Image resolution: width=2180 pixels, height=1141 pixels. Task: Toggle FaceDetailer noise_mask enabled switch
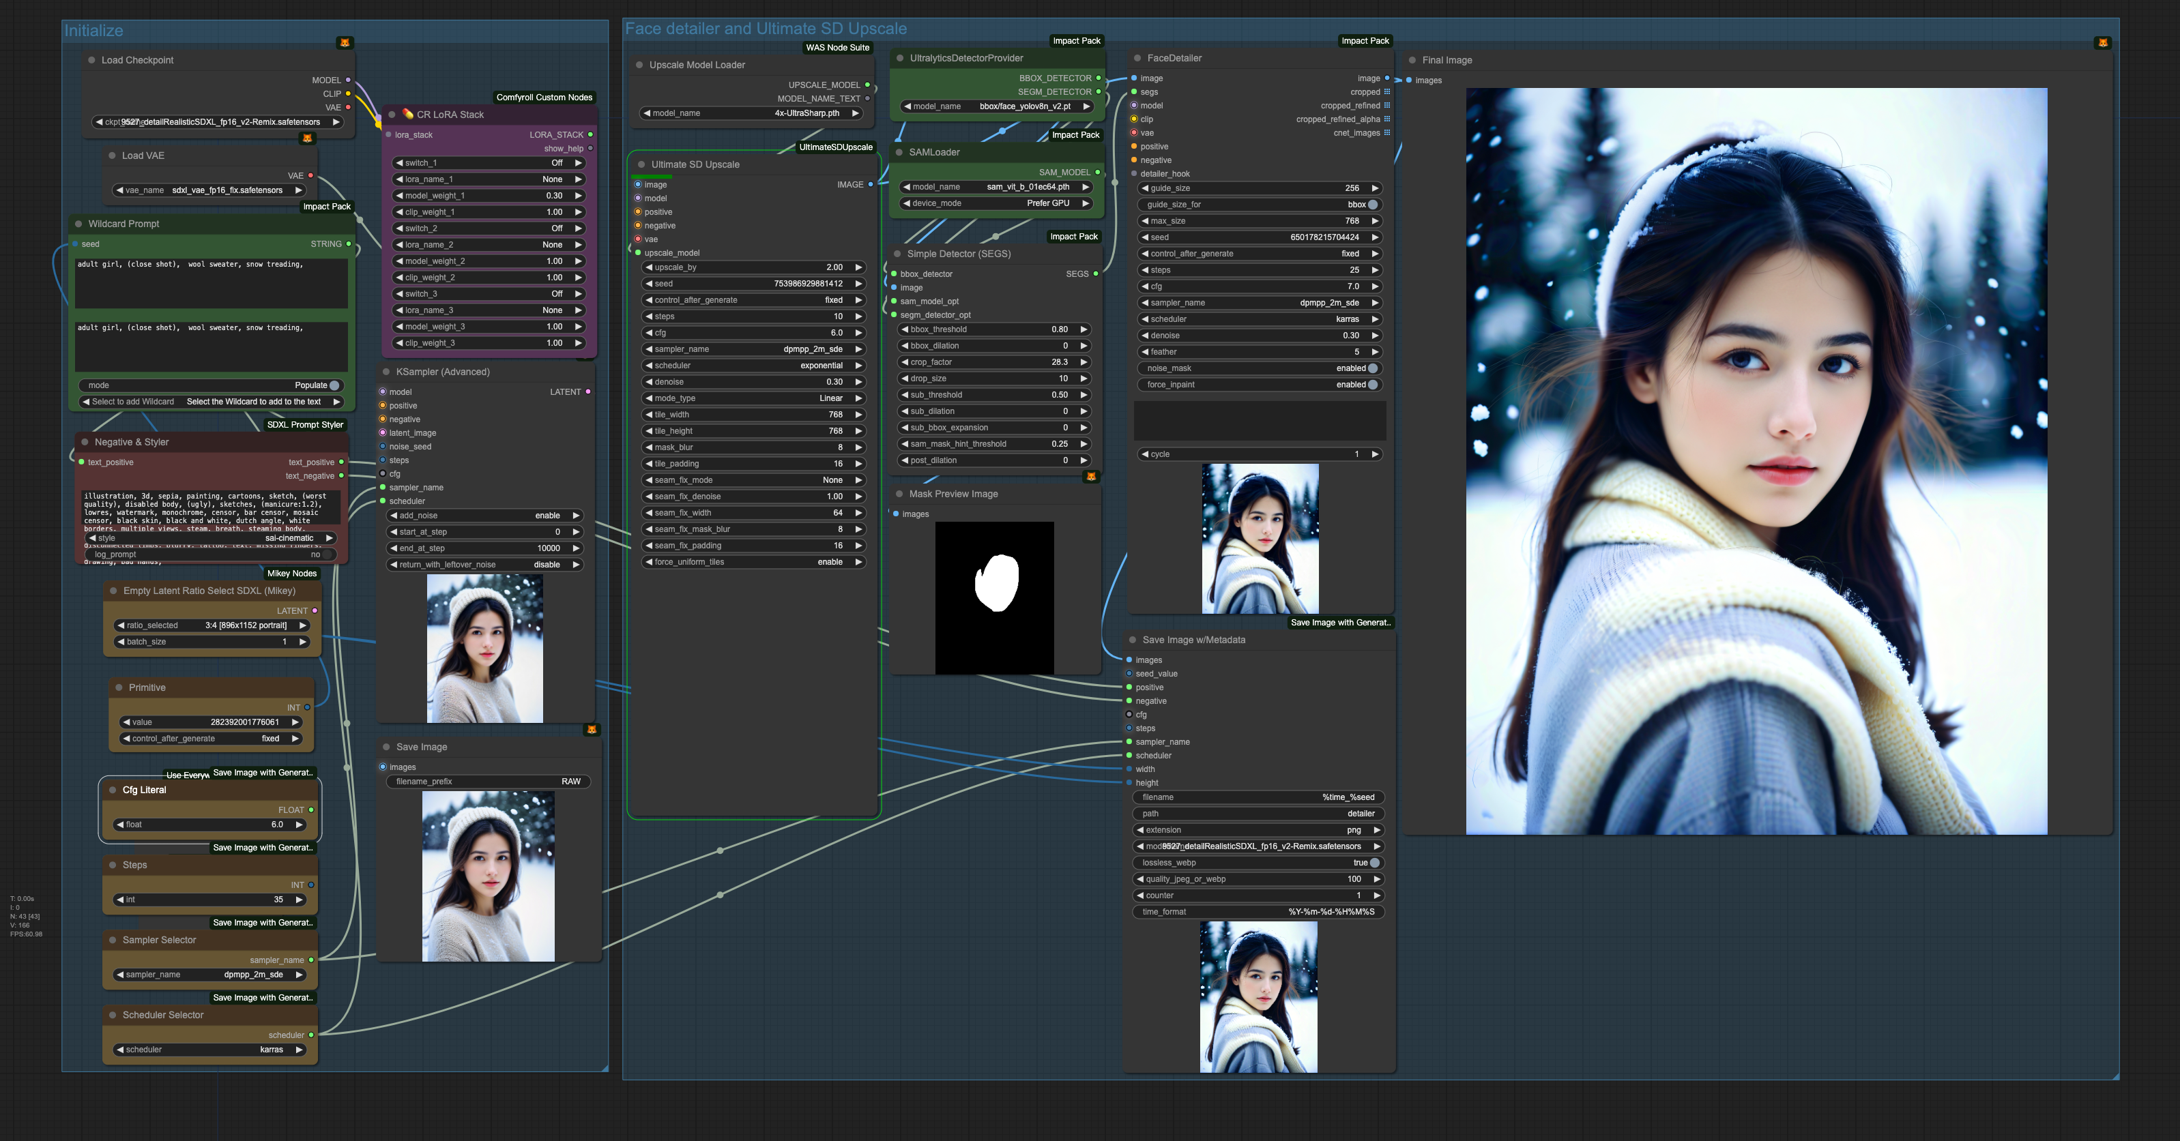[1372, 369]
